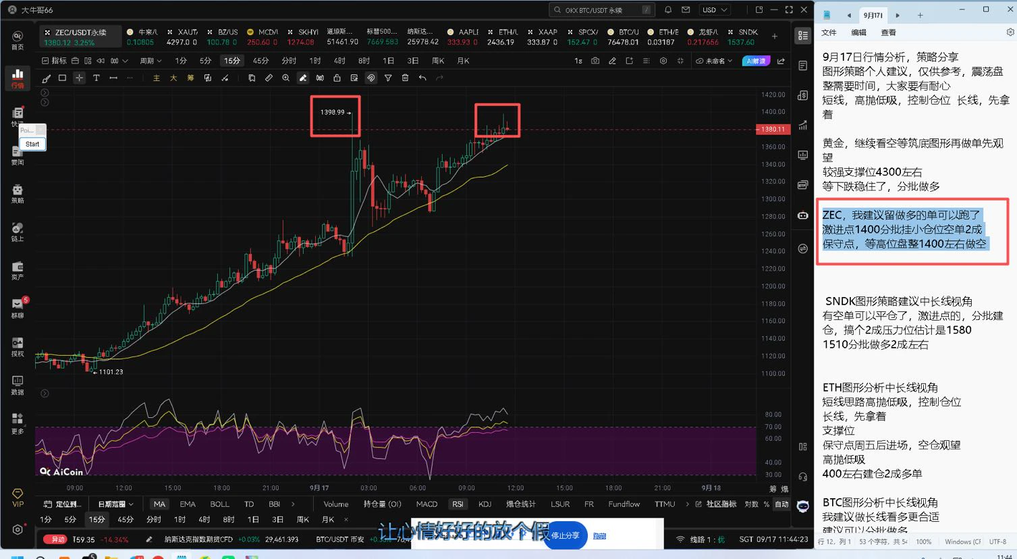Toggle the lock-drawings tool
The width and height of the screenshot is (1017, 559).
(x=337, y=78)
